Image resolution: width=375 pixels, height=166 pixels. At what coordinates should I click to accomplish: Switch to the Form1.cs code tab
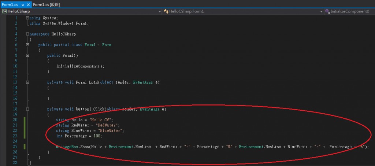coord(10,4)
